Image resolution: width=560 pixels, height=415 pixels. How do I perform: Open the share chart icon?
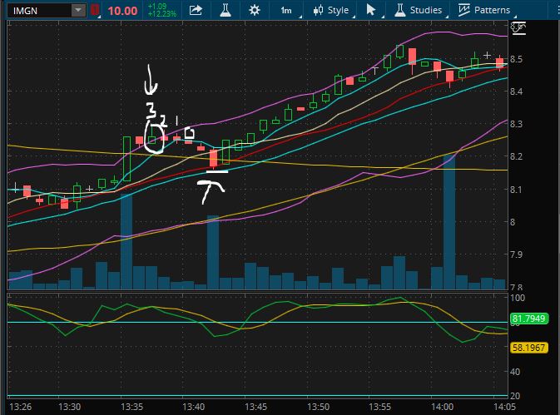point(196,10)
